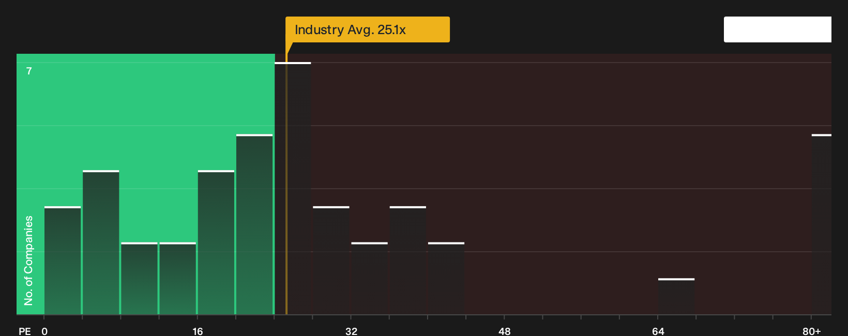Screen dimensions: 848x336
Task: Click the dark bar directly left of PE 32
Action: click(x=331, y=260)
